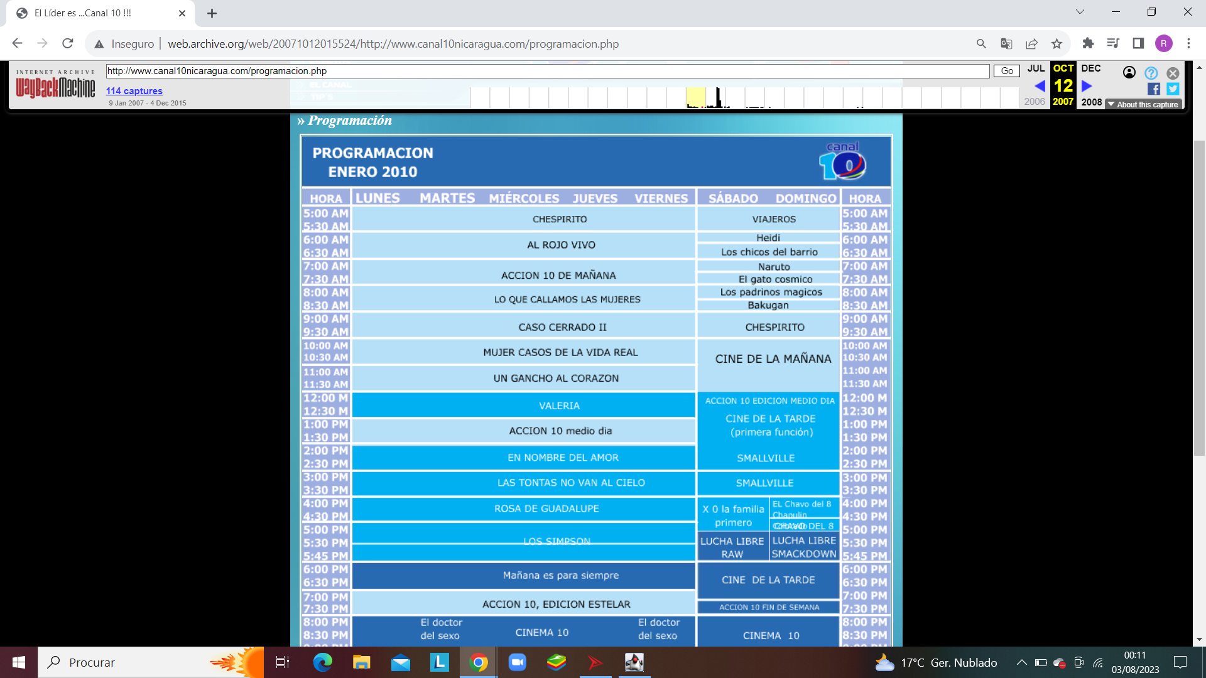Click the LUCHA LIBRE SMACKDOWN cell
The image size is (1206, 678).
pos(804,547)
